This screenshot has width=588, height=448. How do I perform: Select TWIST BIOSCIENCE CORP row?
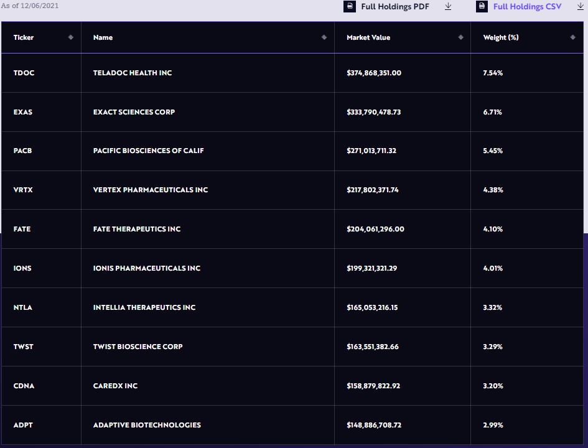[138, 347]
